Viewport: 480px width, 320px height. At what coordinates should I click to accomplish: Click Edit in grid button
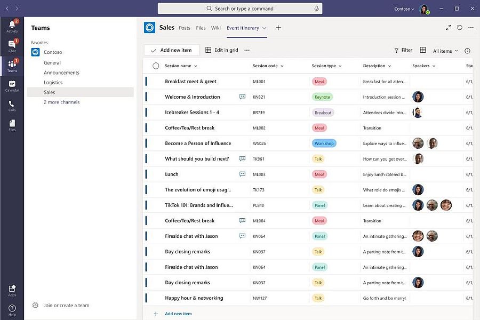click(x=222, y=50)
